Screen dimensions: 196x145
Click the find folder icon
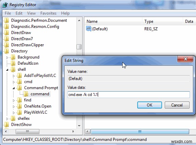[x=19, y=100]
